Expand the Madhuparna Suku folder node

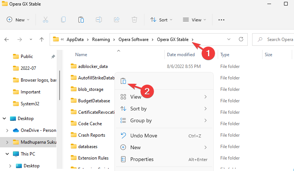coord(7,142)
